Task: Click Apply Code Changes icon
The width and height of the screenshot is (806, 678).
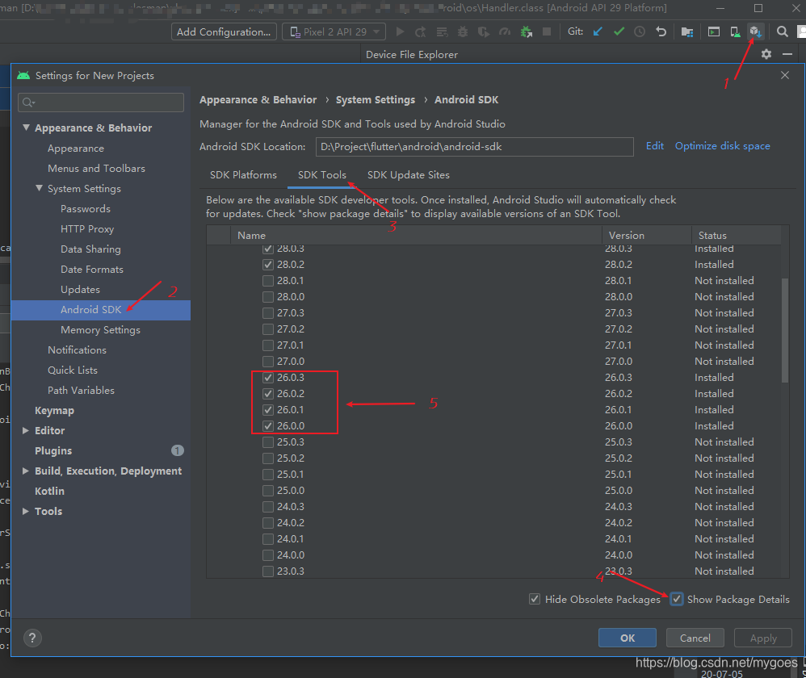Action: tap(442, 31)
